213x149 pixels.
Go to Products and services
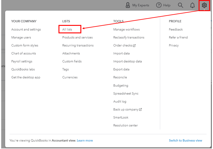77,38
